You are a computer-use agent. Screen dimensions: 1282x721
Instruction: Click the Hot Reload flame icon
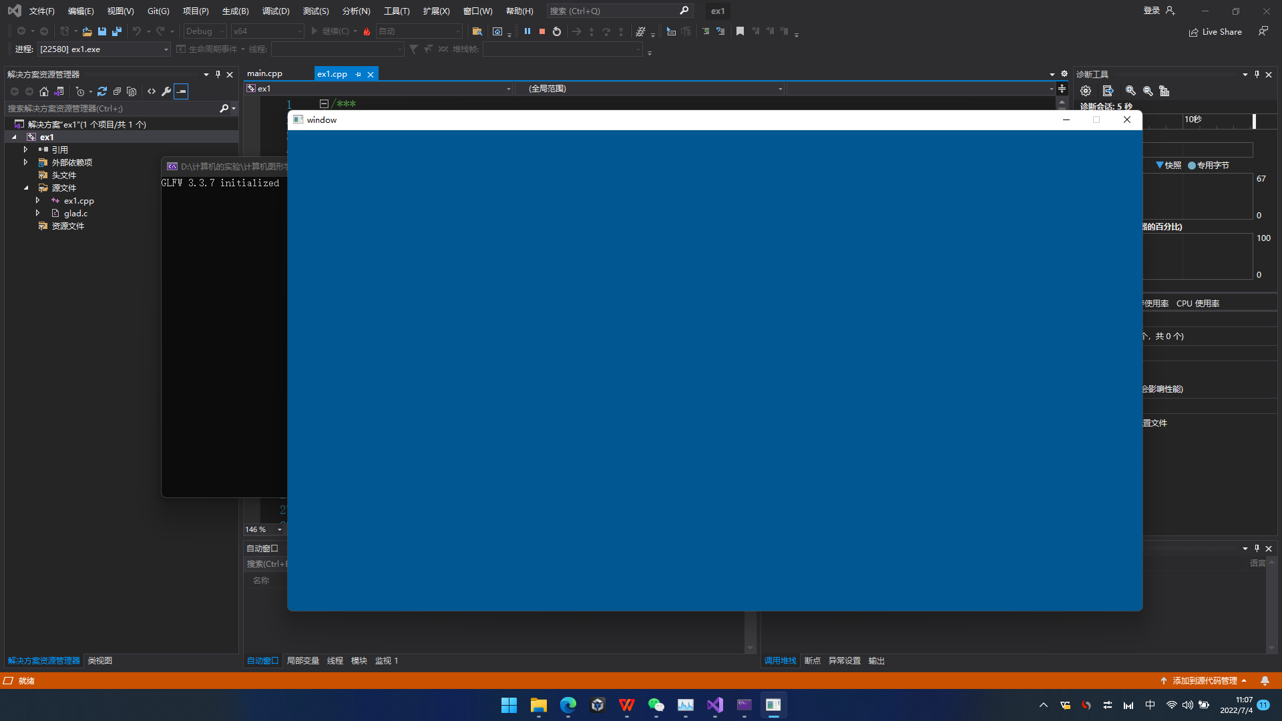(x=367, y=31)
